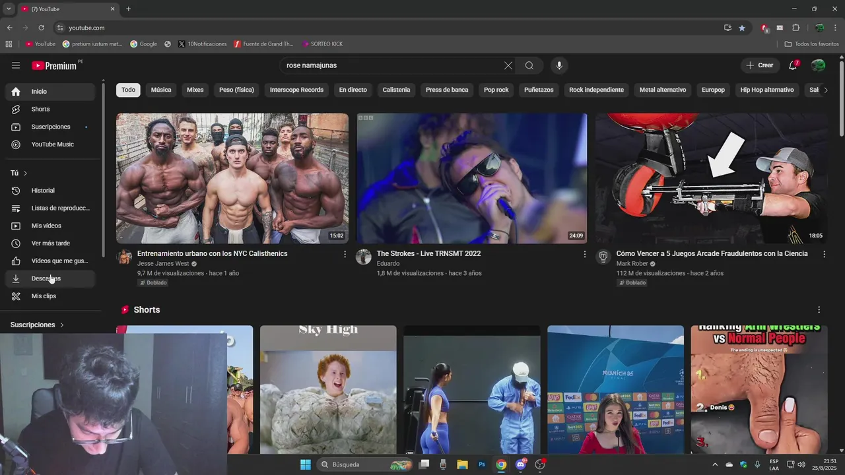Viewport: 845px width, 475px height.
Task: Open the YouTube hamburger guide menu
Action: coord(16,65)
